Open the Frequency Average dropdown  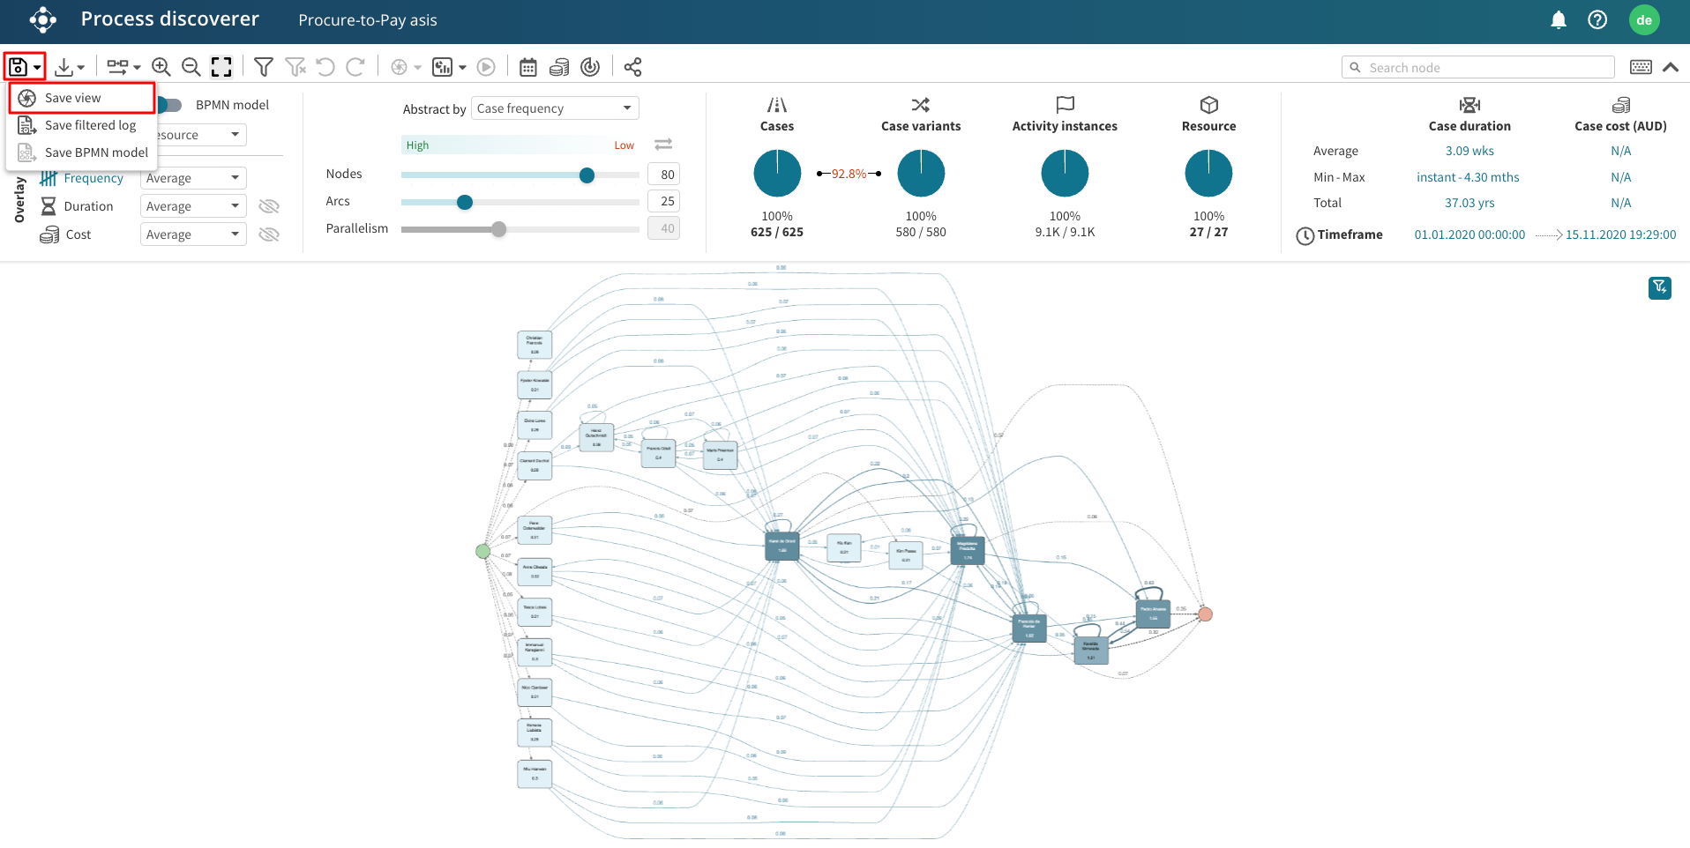click(192, 178)
